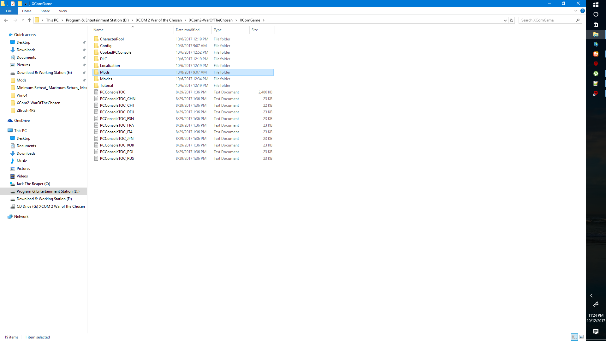Show hidden system tray icons
The width and height of the screenshot is (606, 341).
(591, 296)
